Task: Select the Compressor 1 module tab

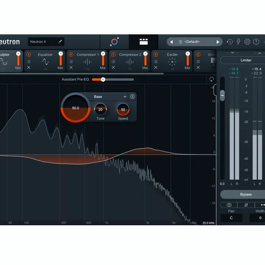Action: [88, 61]
